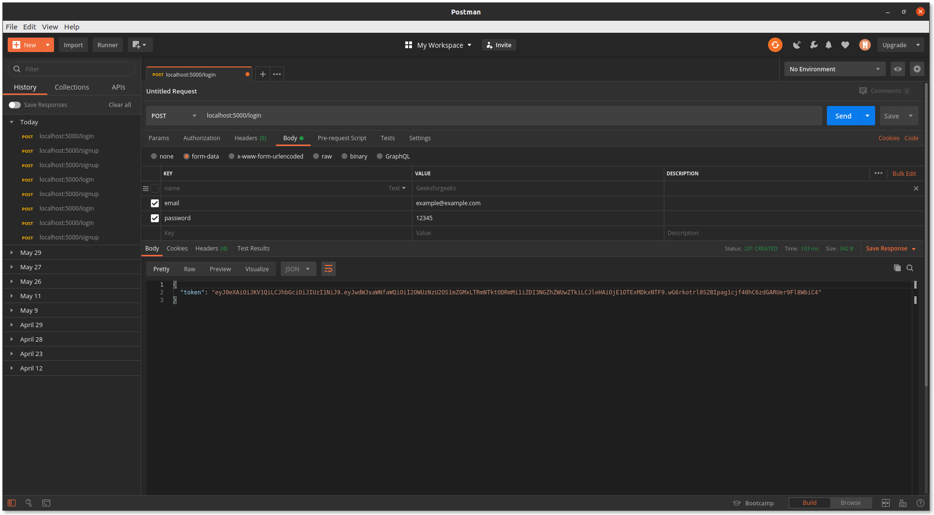Image resolution: width=934 pixels, height=515 pixels.
Task: Open the wrench settings icon
Action: tap(813, 45)
